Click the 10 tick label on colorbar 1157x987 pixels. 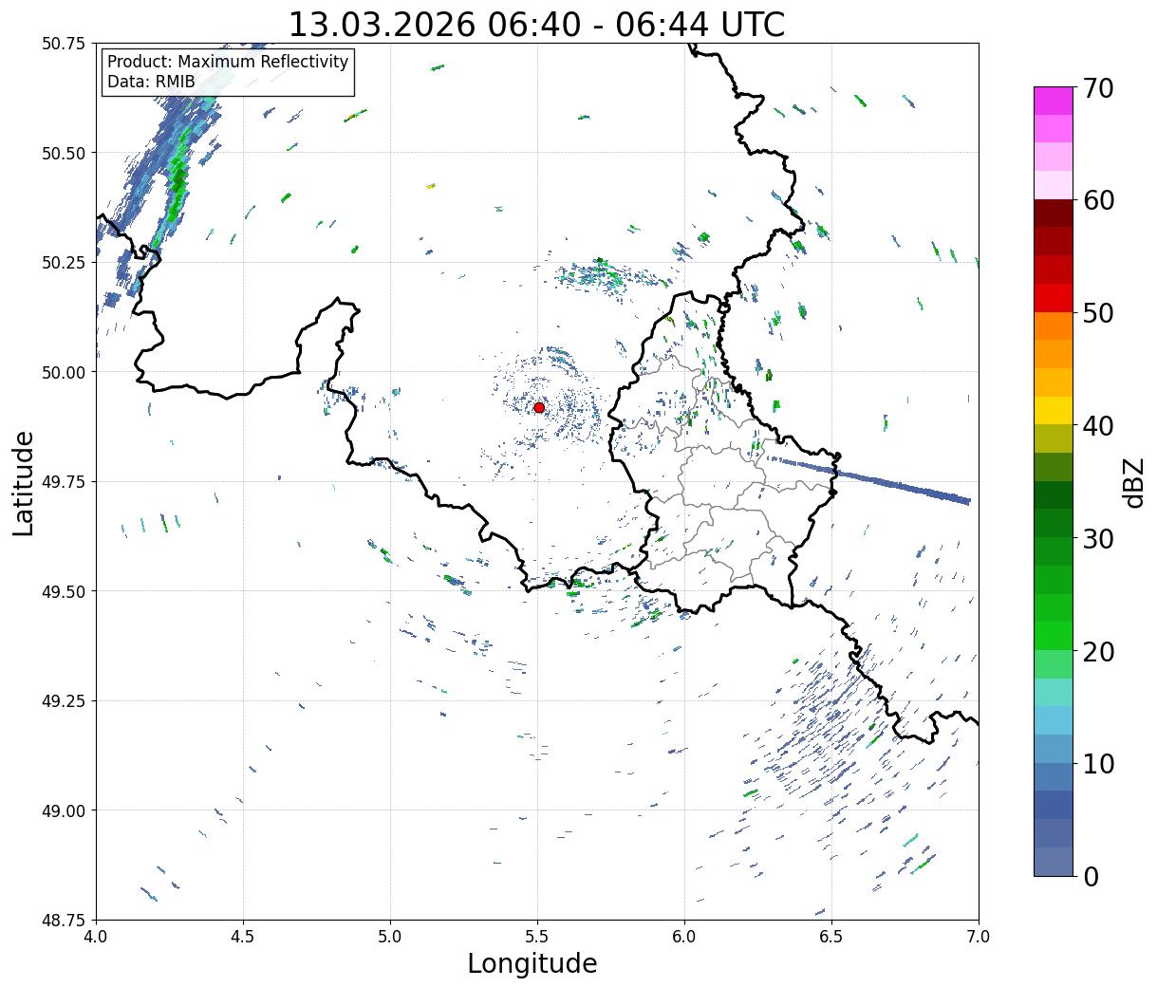tap(1097, 764)
